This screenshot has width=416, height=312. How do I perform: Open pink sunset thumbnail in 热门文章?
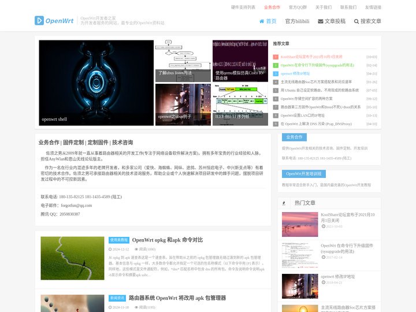pyautogui.click(x=300, y=224)
